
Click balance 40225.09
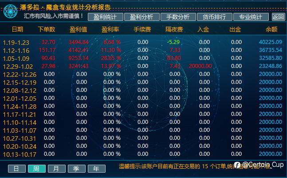(271, 42)
